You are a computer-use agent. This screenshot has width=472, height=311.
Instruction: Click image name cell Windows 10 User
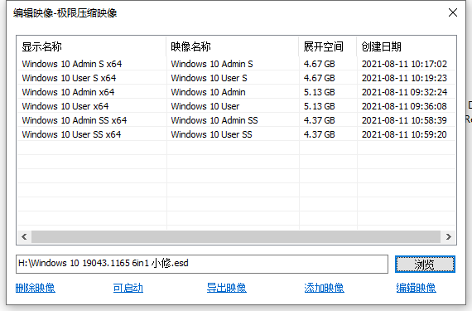(205, 106)
